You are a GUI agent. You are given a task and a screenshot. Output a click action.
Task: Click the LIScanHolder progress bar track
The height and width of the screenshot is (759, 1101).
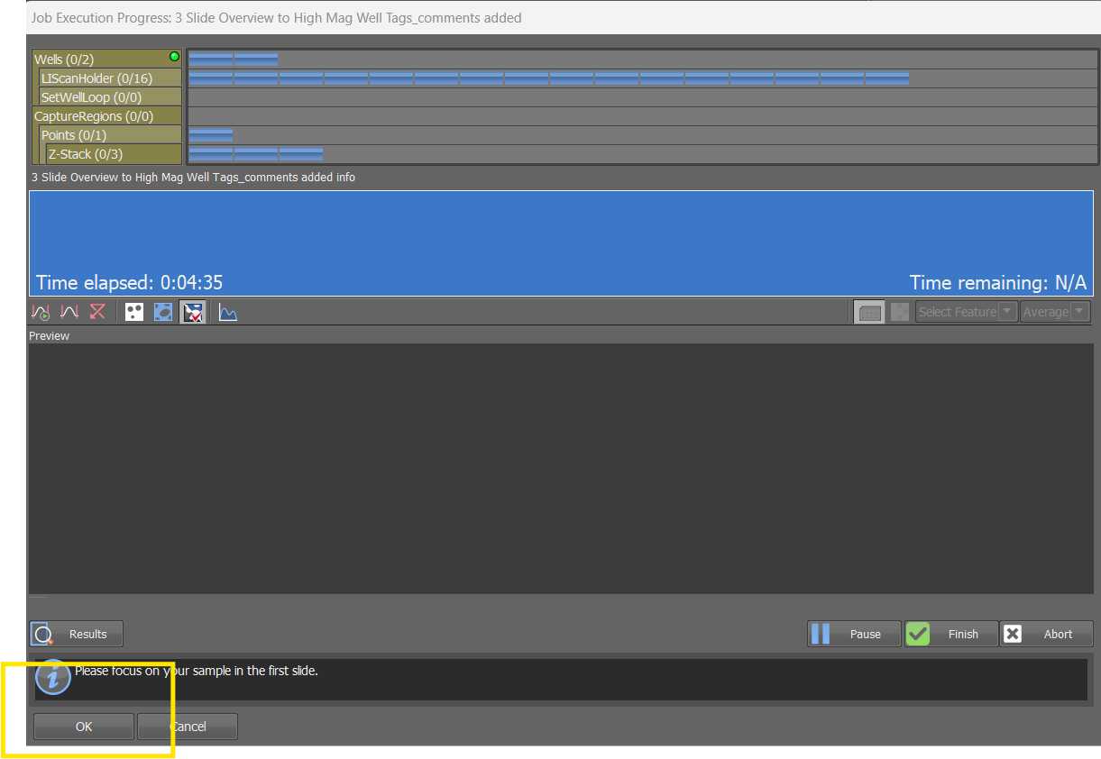[x=642, y=78]
